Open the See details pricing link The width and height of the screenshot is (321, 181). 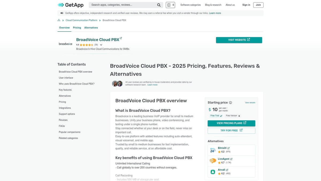tap(250, 103)
